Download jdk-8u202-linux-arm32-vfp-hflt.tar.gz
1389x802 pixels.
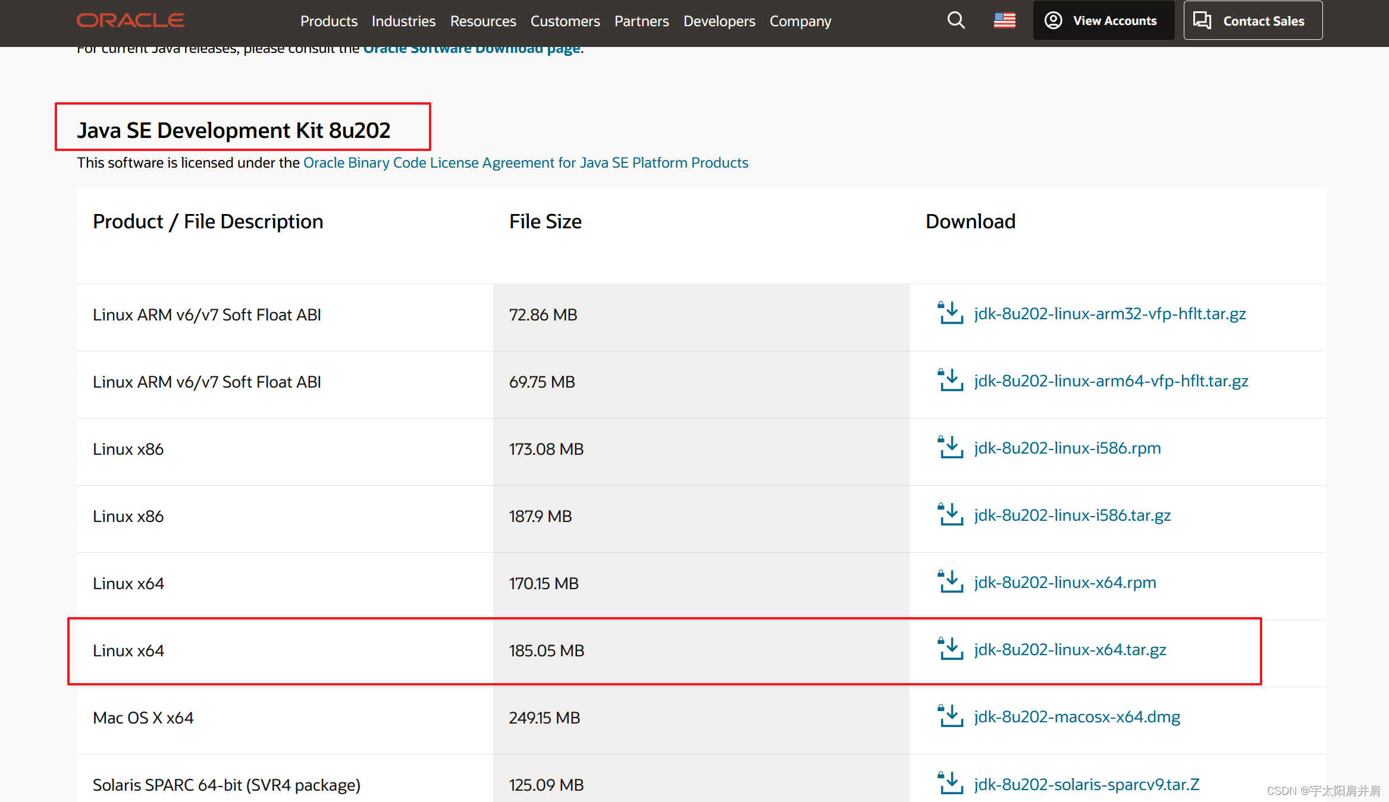[1110, 314]
